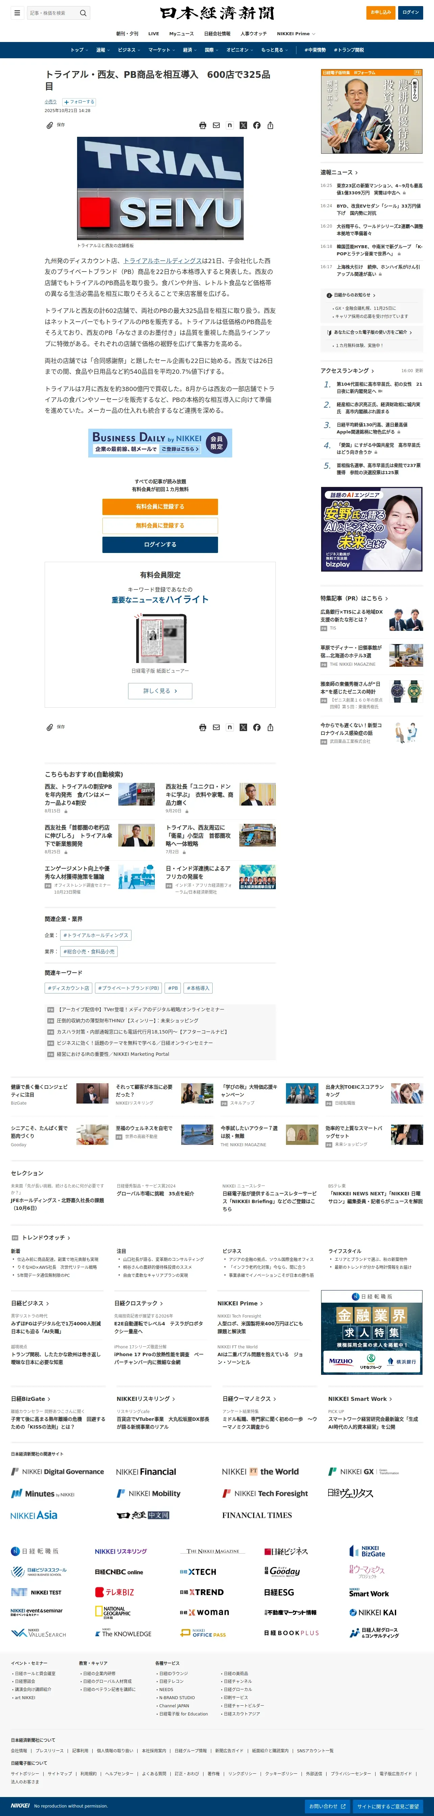Viewport: 434px width, 1816px height.
Task: Click the 日本経済新聞 masthead logo
Action: pos(217,13)
